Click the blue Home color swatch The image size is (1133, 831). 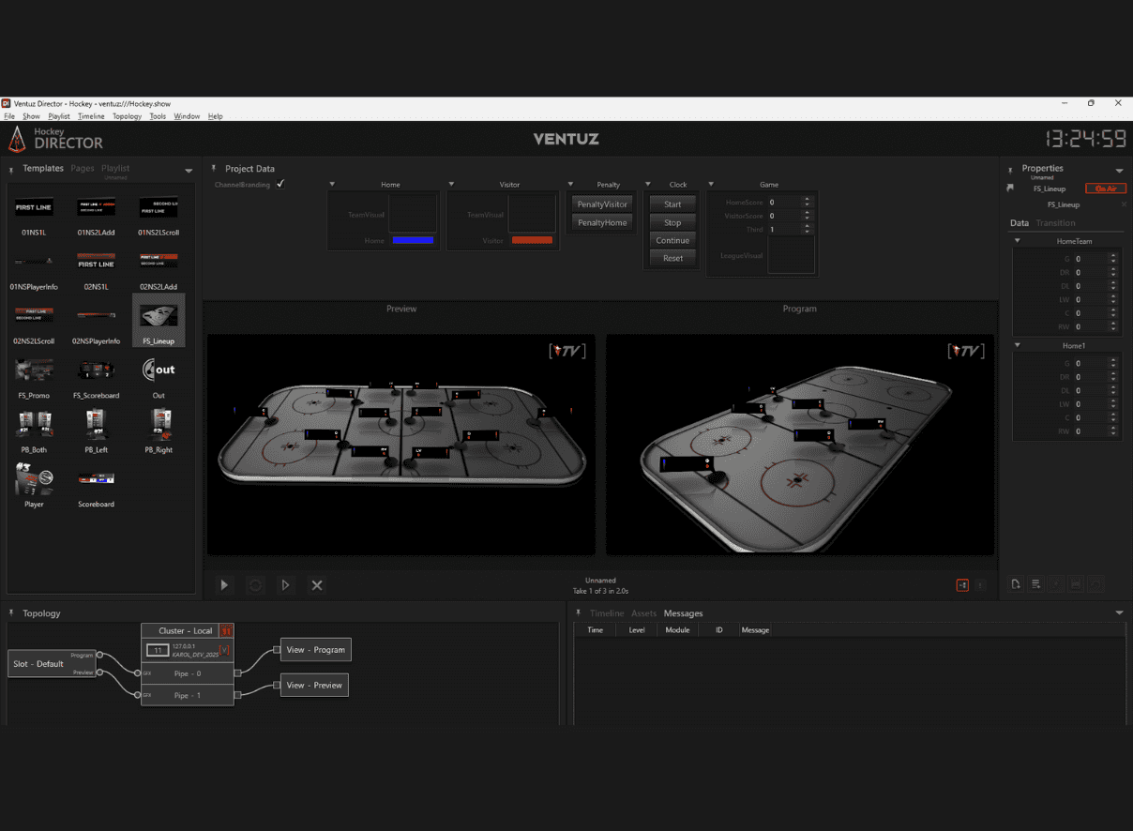(412, 241)
